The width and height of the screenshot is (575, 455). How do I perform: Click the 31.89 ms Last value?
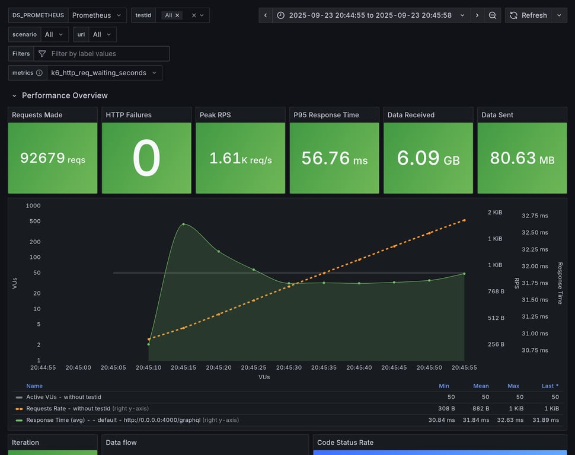coord(546,420)
